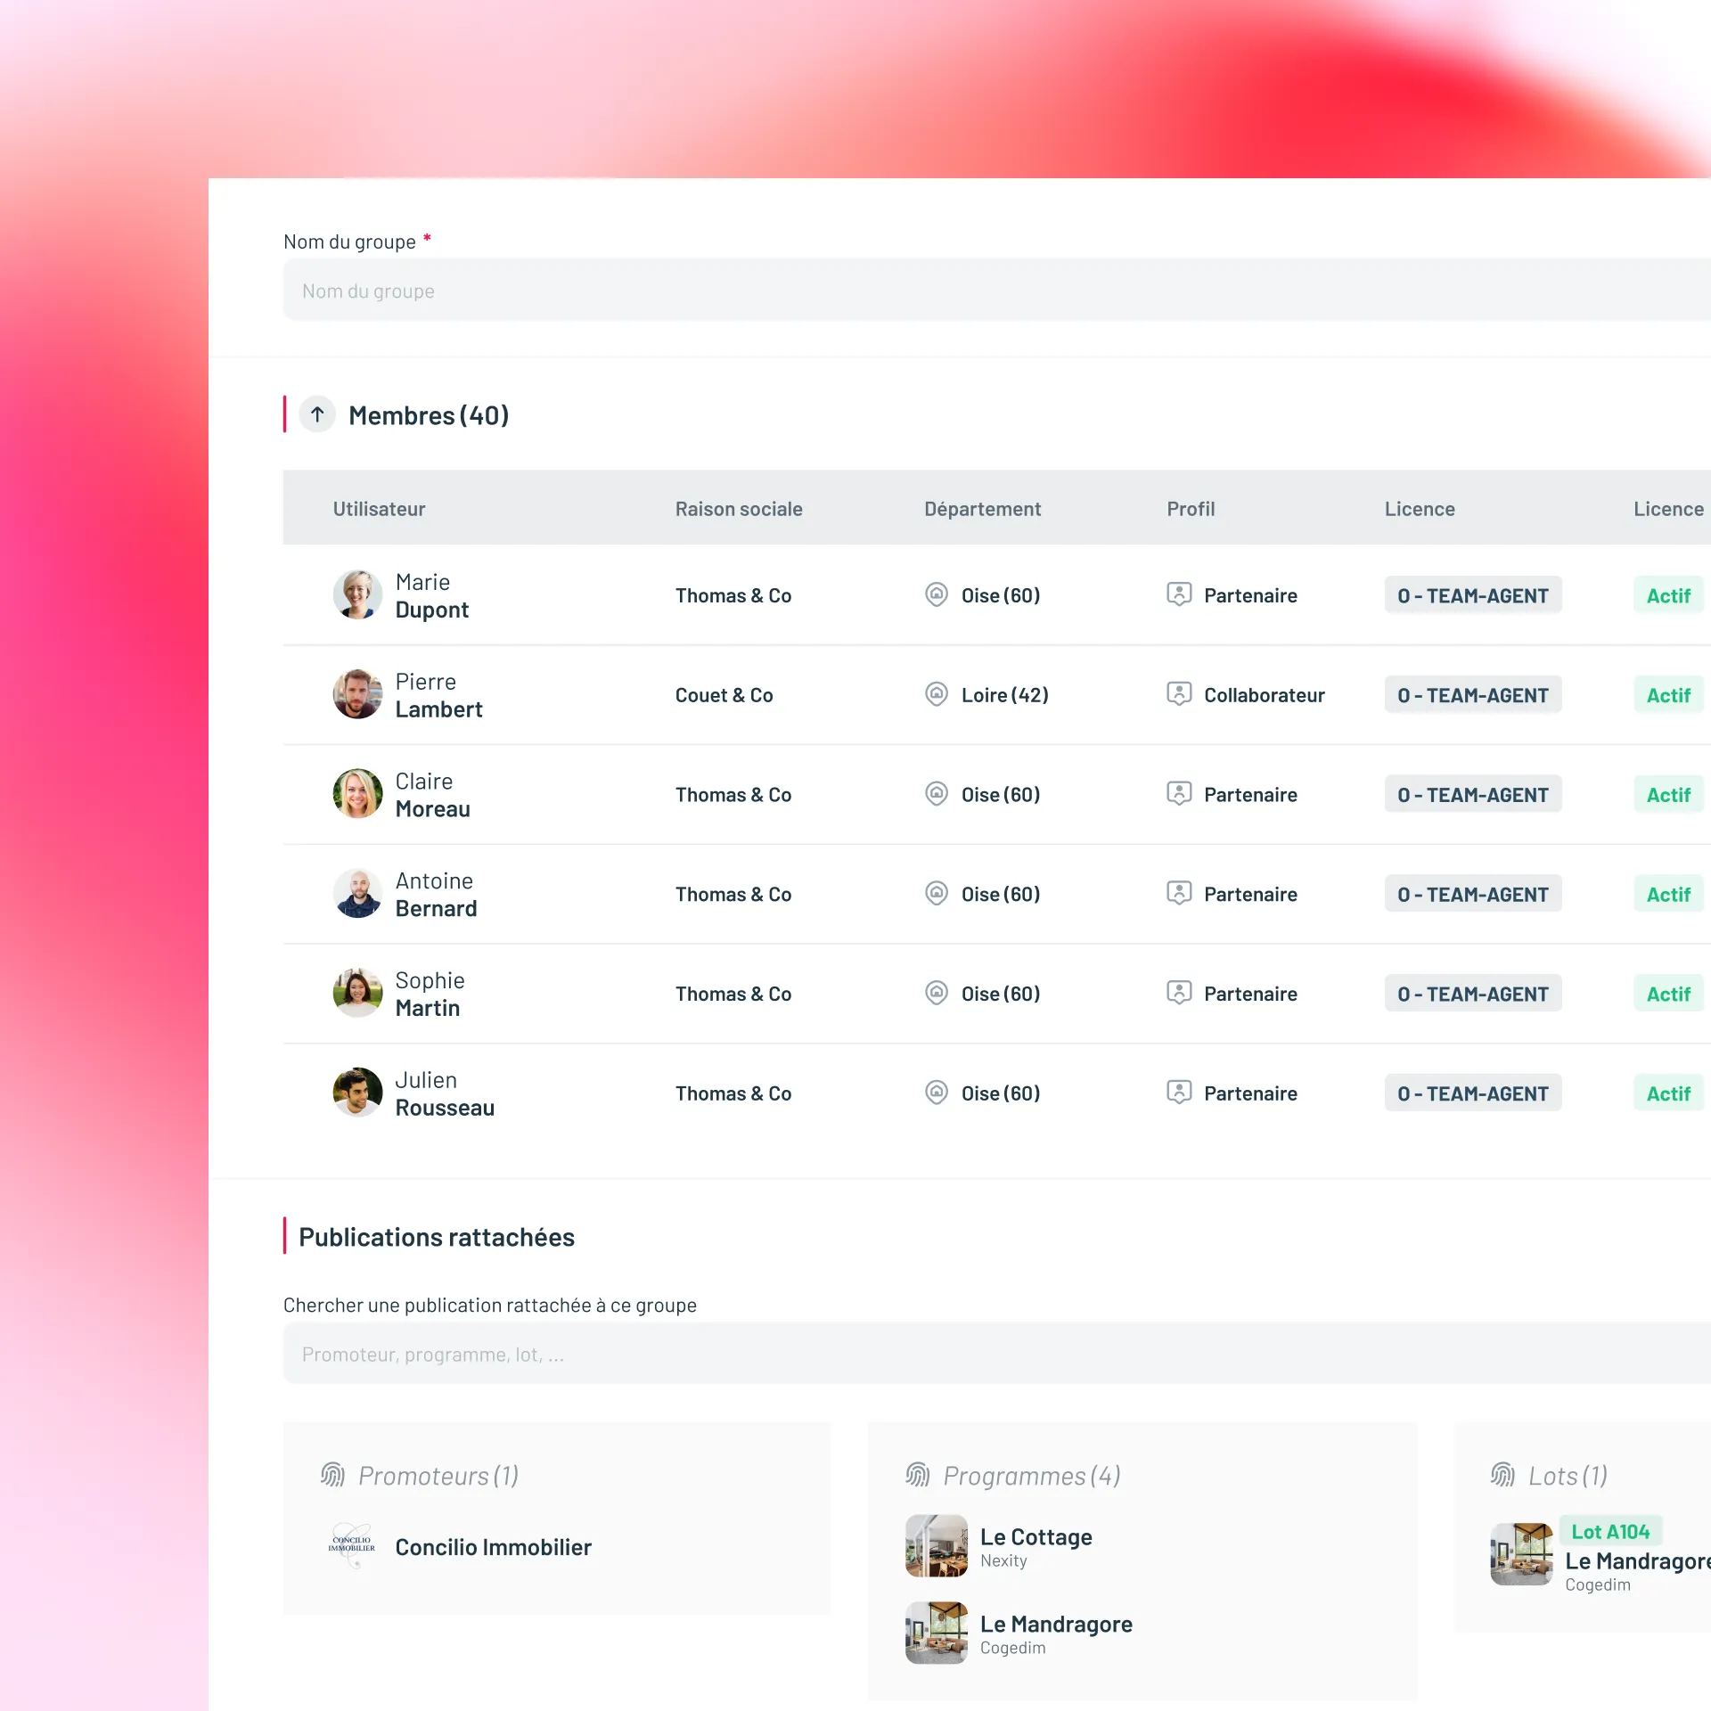The width and height of the screenshot is (1711, 1711).
Task: Click the Nom du groupe input field
Action: tap(996, 291)
